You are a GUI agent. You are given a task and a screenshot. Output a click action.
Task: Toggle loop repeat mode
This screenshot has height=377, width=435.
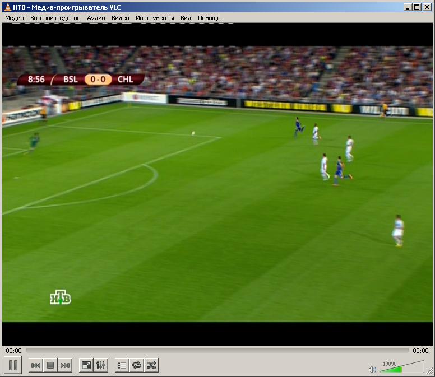tap(137, 365)
